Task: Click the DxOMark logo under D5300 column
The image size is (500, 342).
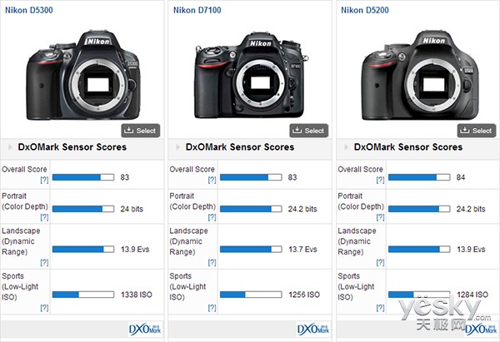Action: pyautogui.click(x=145, y=330)
